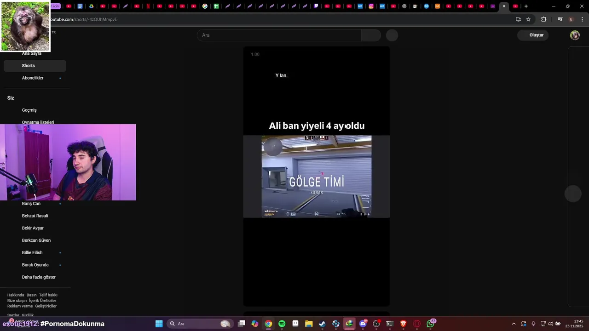Open Chrome media controls icon
The height and width of the screenshot is (331, 589).
tap(560, 19)
